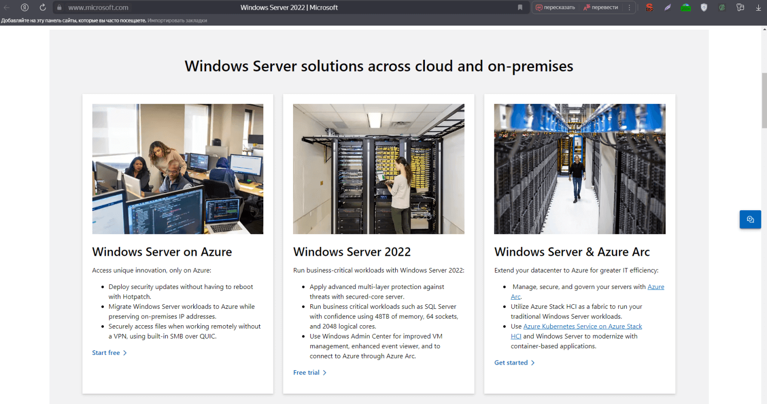Click the пересказать summarize button
Image resolution: width=767 pixels, height=404 pixels.
tap(555, 8)
